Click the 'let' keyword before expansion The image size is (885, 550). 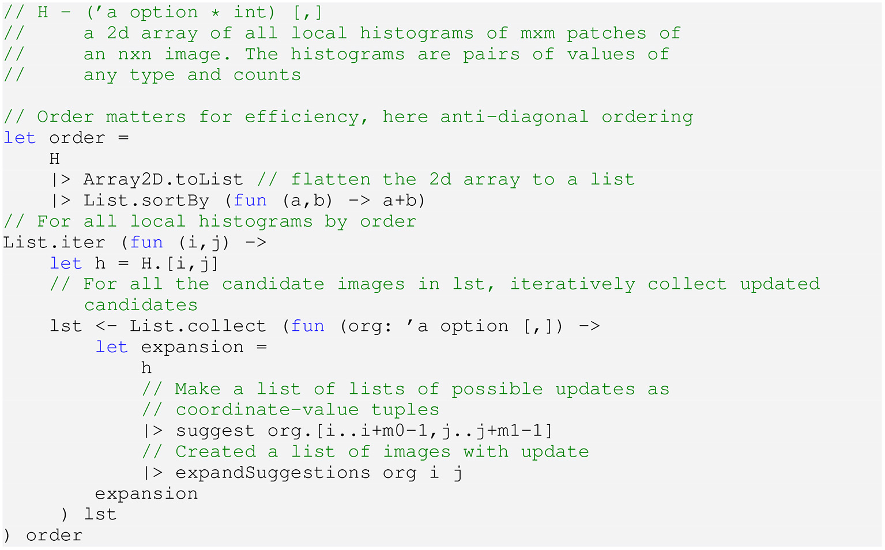111,347
